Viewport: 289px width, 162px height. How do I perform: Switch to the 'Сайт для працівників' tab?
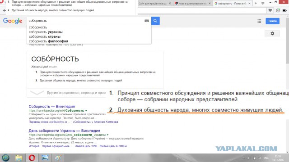(153, 3)
